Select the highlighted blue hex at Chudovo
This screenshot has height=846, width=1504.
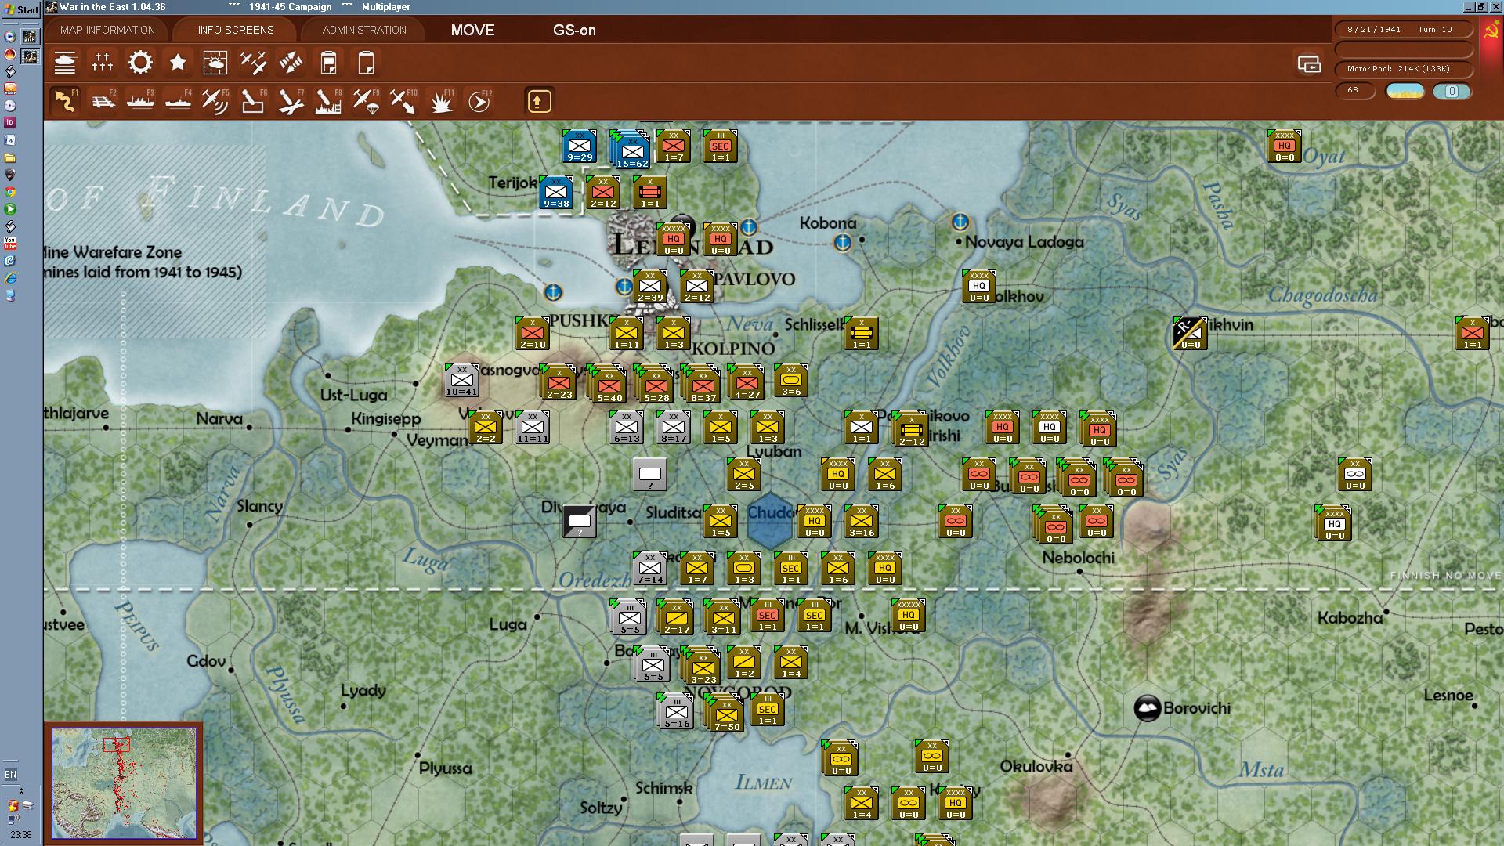coord(770,521)
